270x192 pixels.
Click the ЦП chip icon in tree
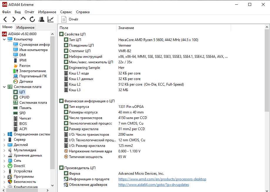pyautogui.click(x=16, y=92)
